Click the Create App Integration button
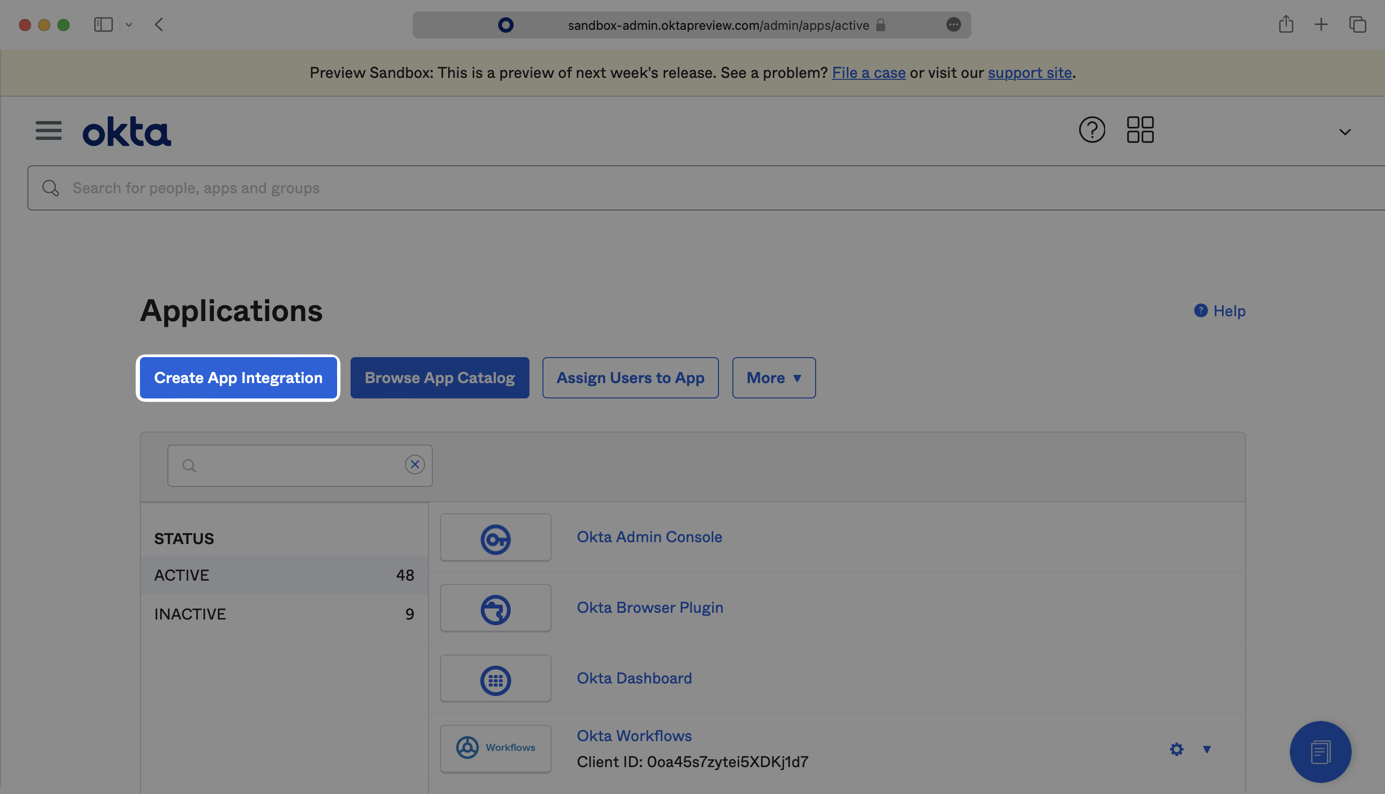 (238, 377)
